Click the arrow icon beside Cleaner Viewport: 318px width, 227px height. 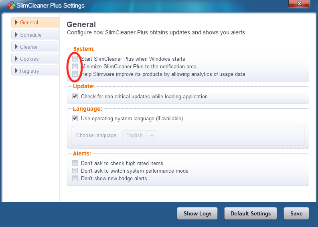(x=16, y=47)
